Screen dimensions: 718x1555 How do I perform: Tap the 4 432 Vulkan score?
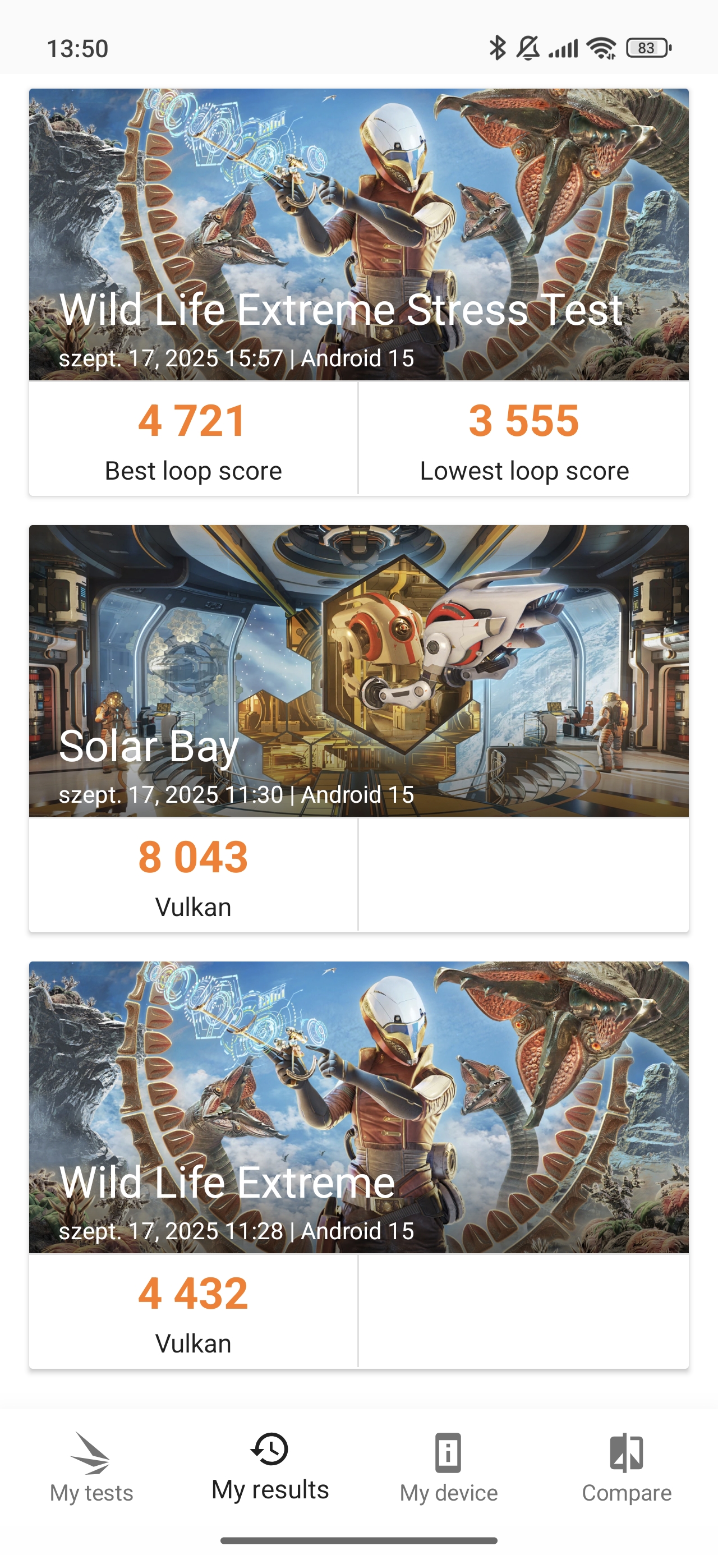[192, 1294]
